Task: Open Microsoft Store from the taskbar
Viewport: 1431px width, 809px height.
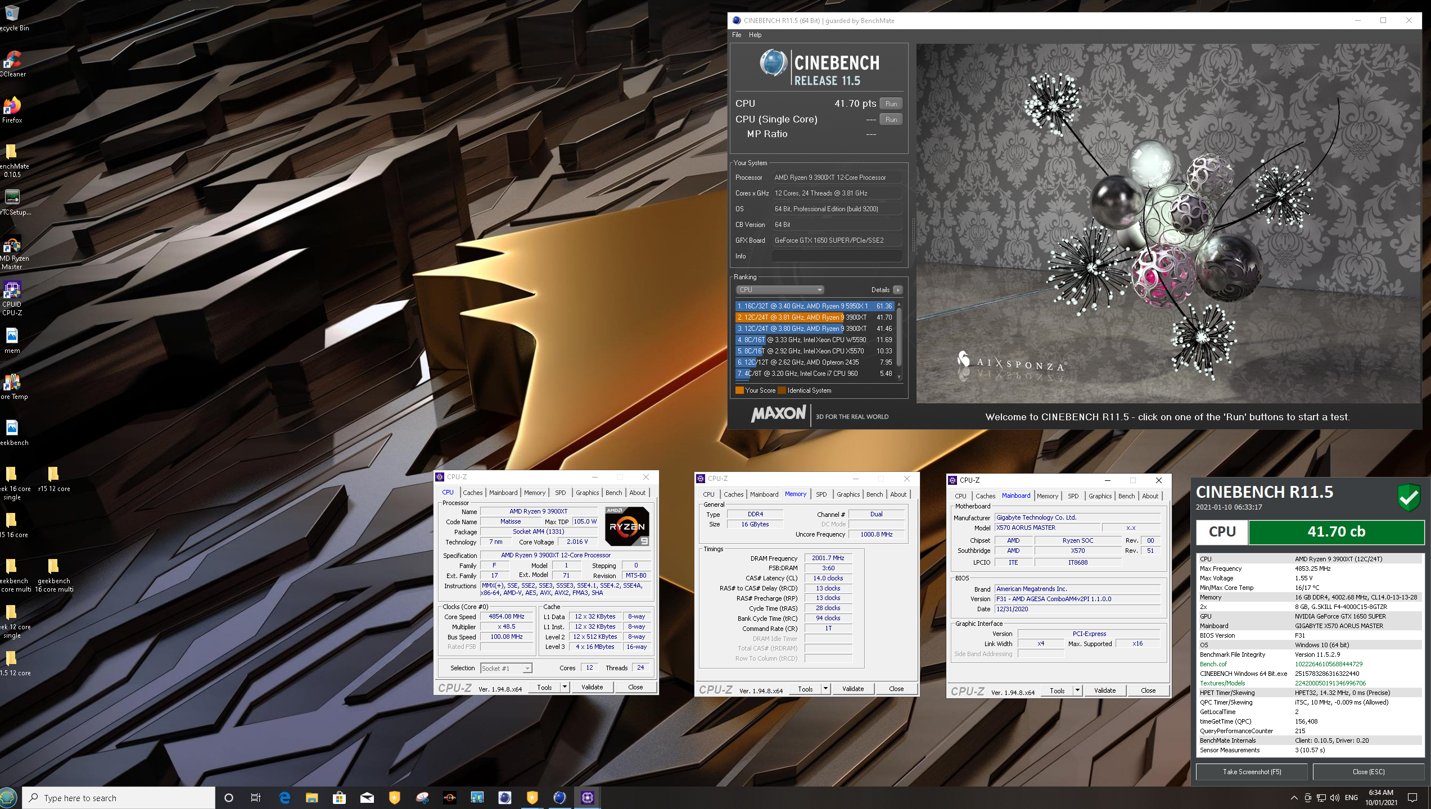Action: (x=339, y=798)
